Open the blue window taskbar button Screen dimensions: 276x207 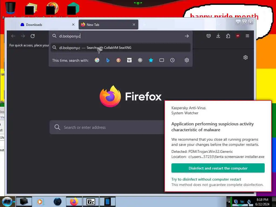(x=107, y=202)
